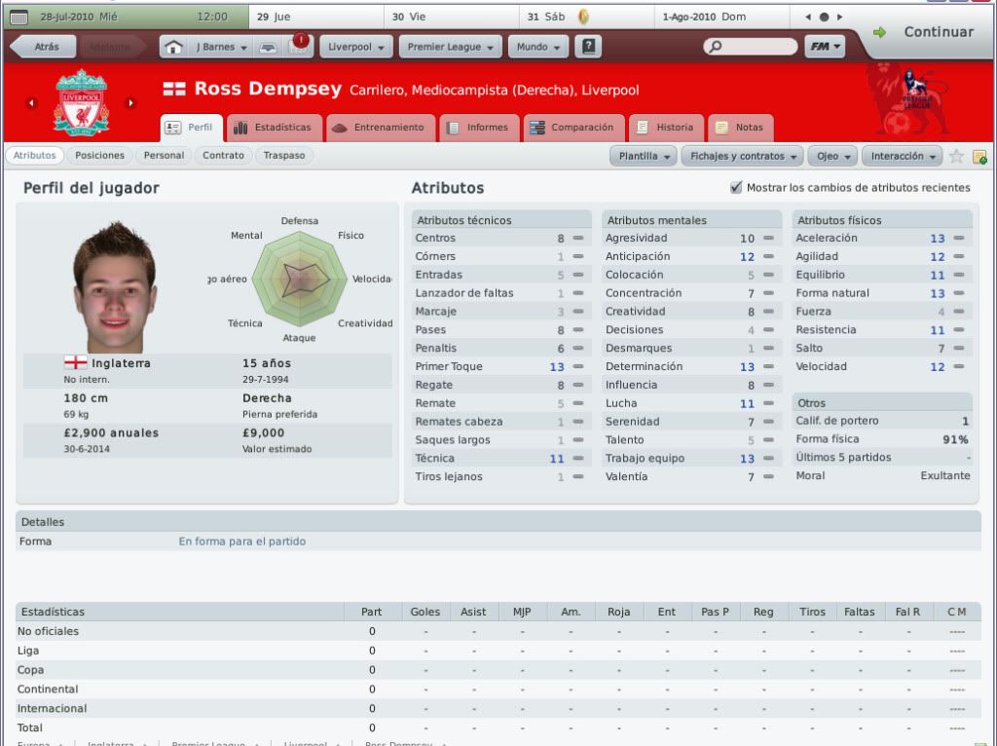Expand the Plantilla dropdown
The height and width of the screenshot is (746, 997).
click(x=644, y=156)
